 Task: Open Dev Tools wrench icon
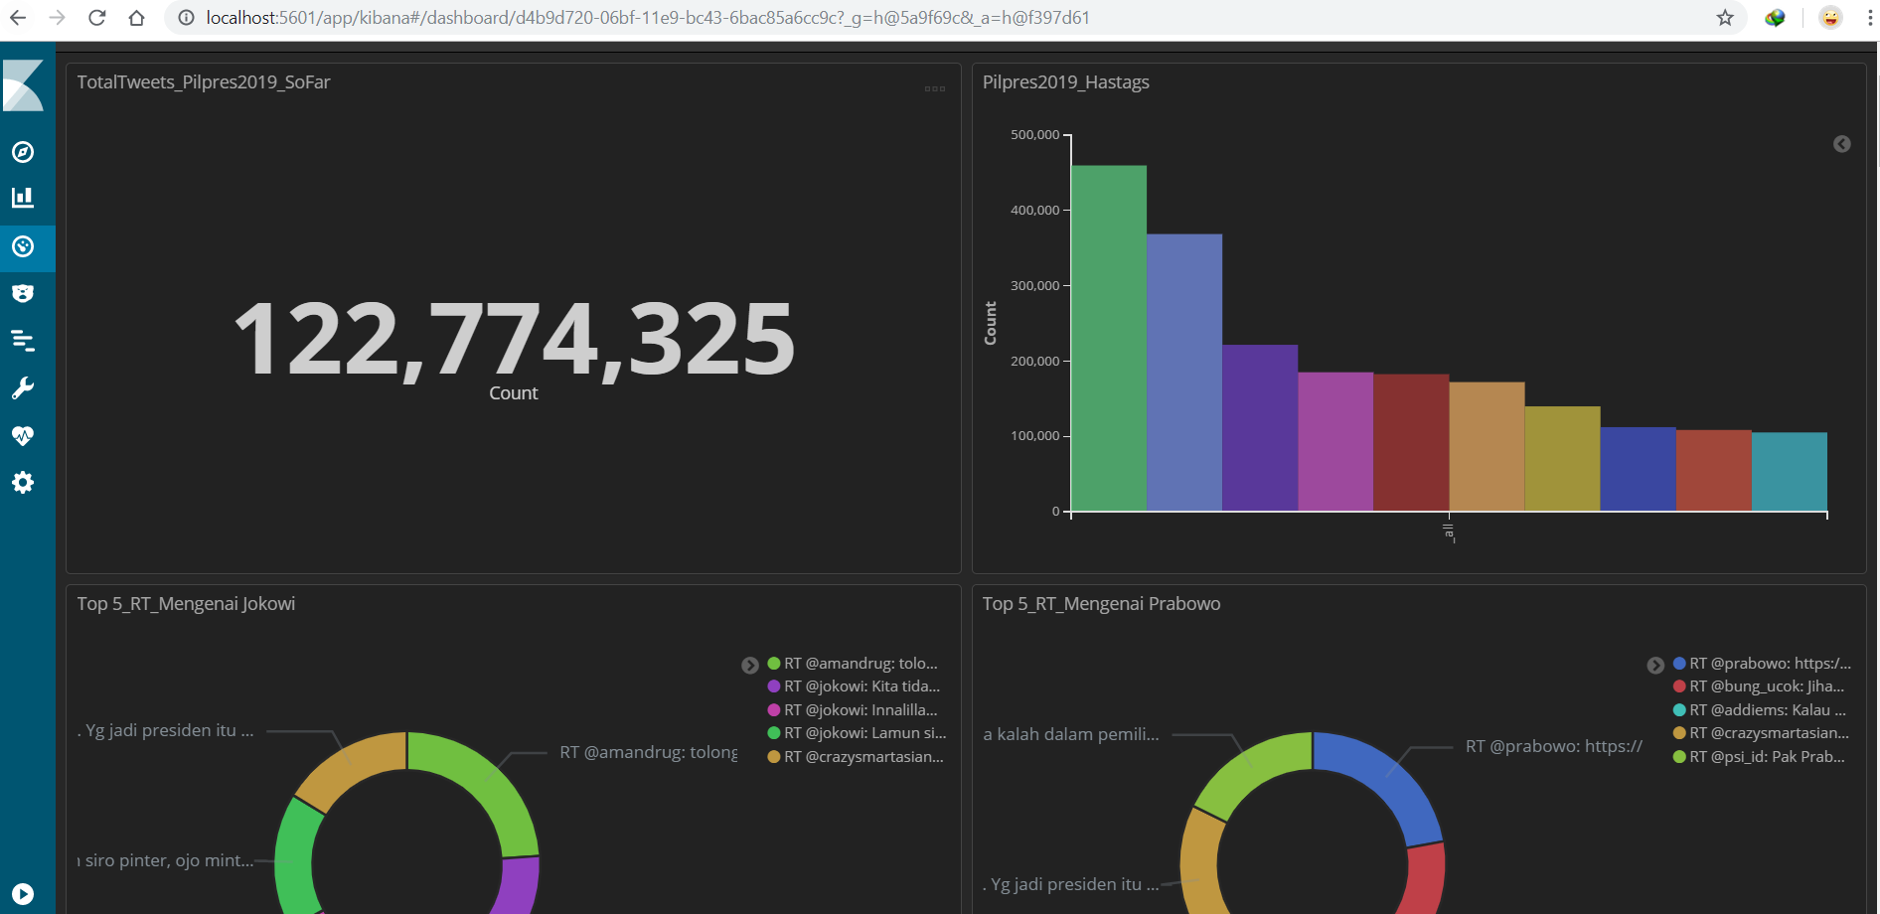(x=23, y=387)
